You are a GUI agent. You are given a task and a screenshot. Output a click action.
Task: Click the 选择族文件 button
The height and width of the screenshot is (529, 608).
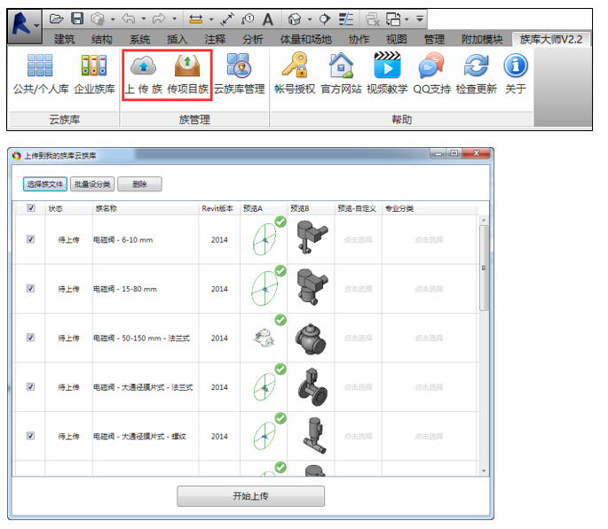point(44,184)
